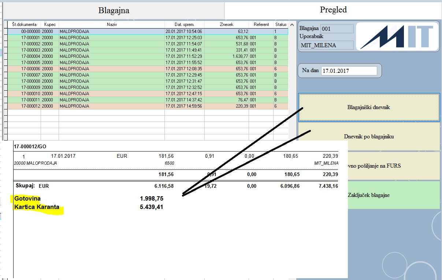Click the table scrollbar up arrow

(292, 25)
